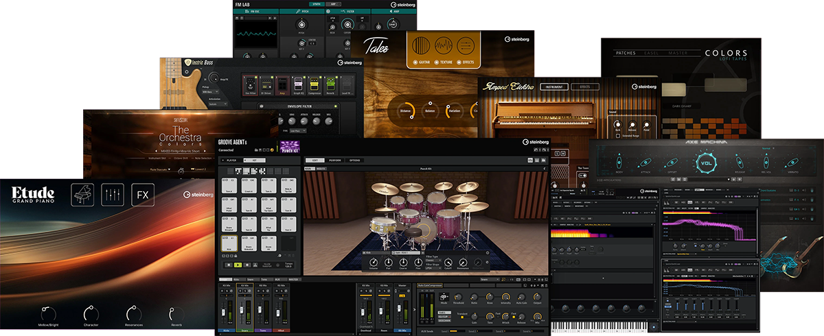Adjust the Resonances knob in Etude
This screenshot has width=824, height=336.
pos(133,314)
